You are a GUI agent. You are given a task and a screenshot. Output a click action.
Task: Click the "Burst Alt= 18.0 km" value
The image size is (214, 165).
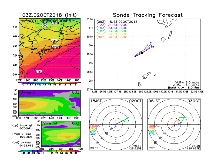183,88
